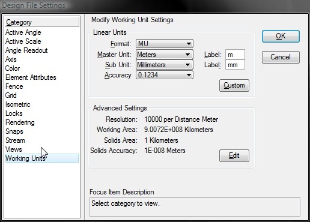Select Axis category
This screenshot has height=222, width=310.
tap(11, 59)
